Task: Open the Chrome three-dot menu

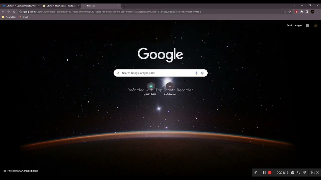Action: [x=318, y=12]
